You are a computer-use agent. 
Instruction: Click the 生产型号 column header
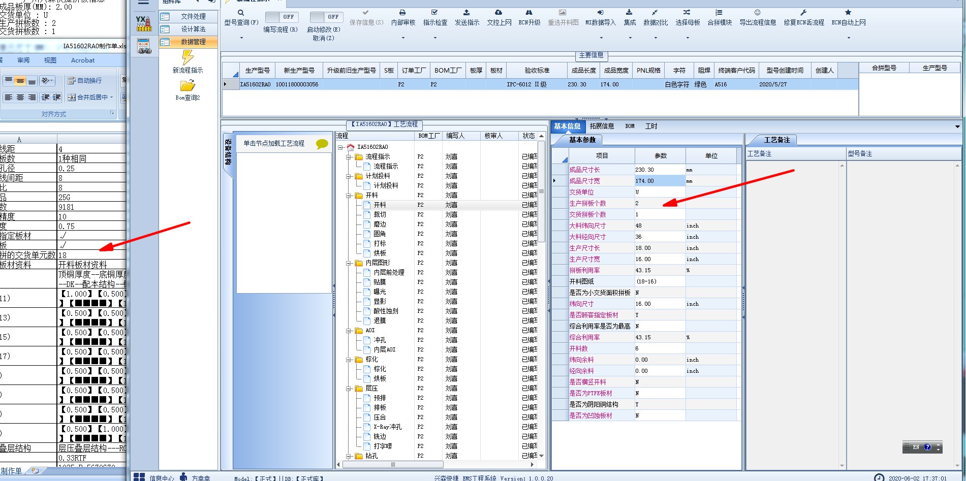(x=257, y=70)
